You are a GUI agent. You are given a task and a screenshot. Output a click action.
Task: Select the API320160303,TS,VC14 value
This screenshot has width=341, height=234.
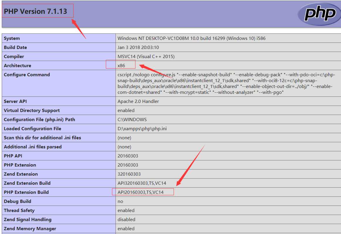point(142,184)
